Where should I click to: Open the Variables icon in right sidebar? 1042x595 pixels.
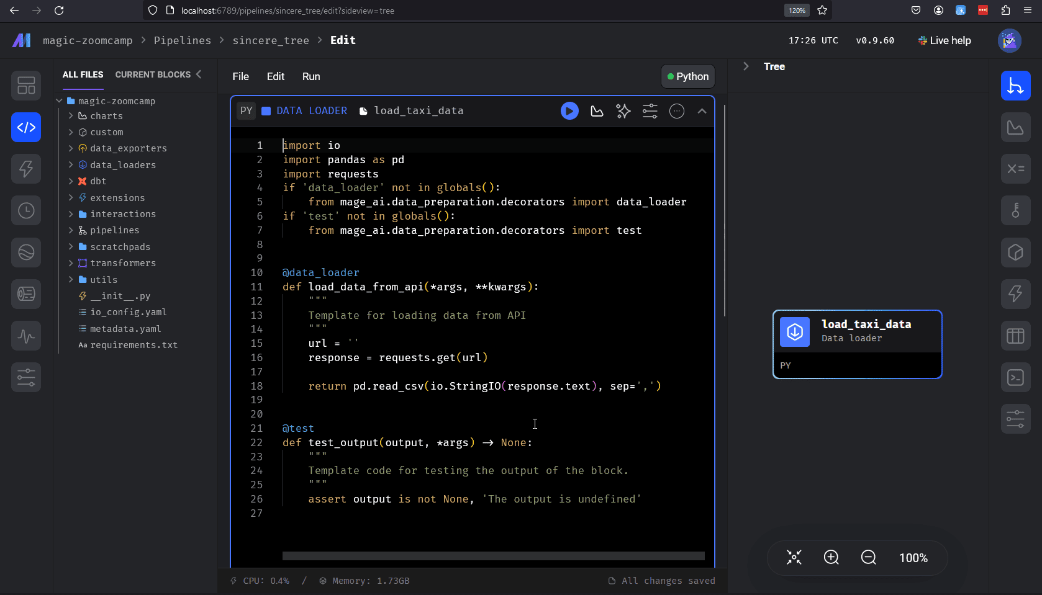click(x=1015, y=169)
